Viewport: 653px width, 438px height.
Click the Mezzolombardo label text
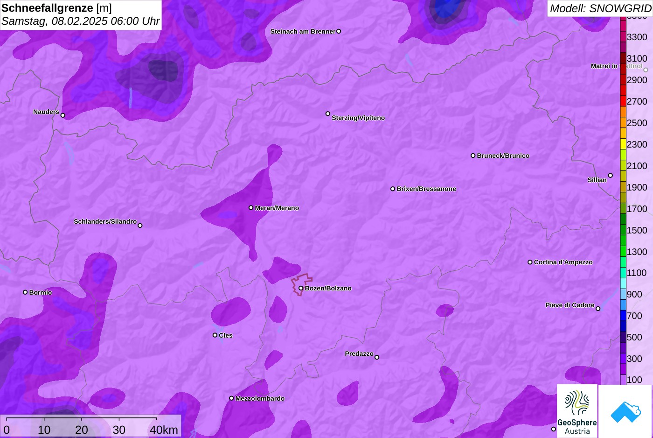(x=260, y=398)
